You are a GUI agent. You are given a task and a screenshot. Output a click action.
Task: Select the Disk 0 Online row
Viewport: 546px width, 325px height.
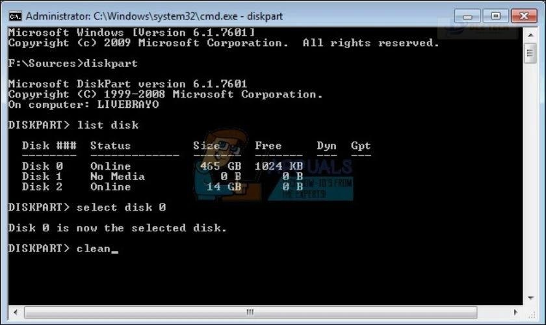point(162,166)
